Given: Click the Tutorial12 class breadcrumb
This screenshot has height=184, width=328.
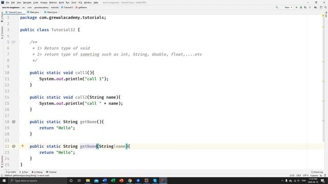Looking at the screenshot, I should coord(67,7).
